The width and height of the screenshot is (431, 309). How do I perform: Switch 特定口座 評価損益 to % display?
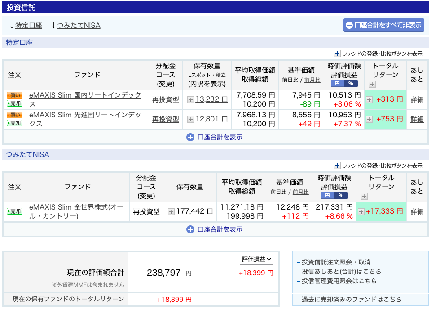click(x=351, y=84)
